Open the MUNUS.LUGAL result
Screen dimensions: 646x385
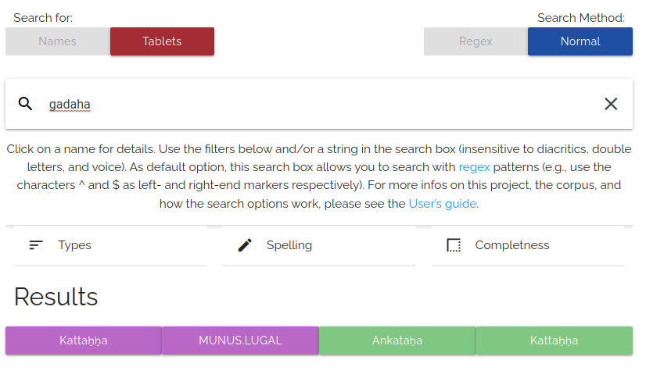pos(240,340)
